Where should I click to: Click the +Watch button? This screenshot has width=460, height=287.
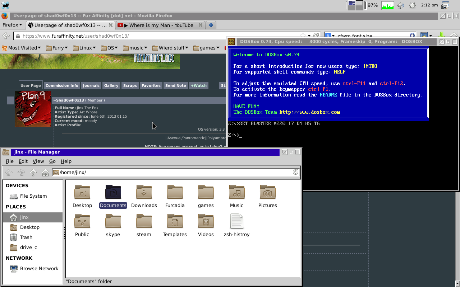[x=199, y=85]
